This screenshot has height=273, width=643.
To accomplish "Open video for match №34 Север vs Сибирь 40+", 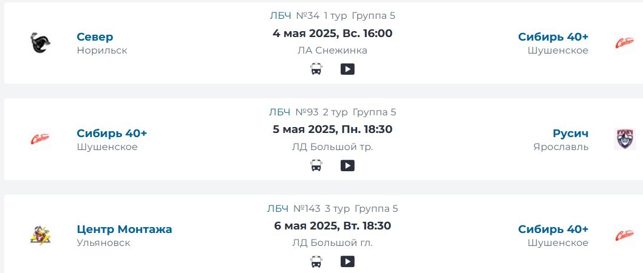I will click(347, 69).
